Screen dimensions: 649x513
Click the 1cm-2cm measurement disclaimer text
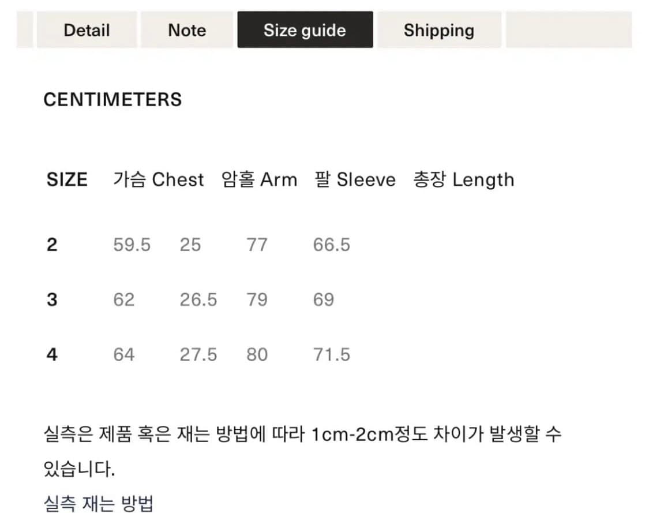(302, 434)
